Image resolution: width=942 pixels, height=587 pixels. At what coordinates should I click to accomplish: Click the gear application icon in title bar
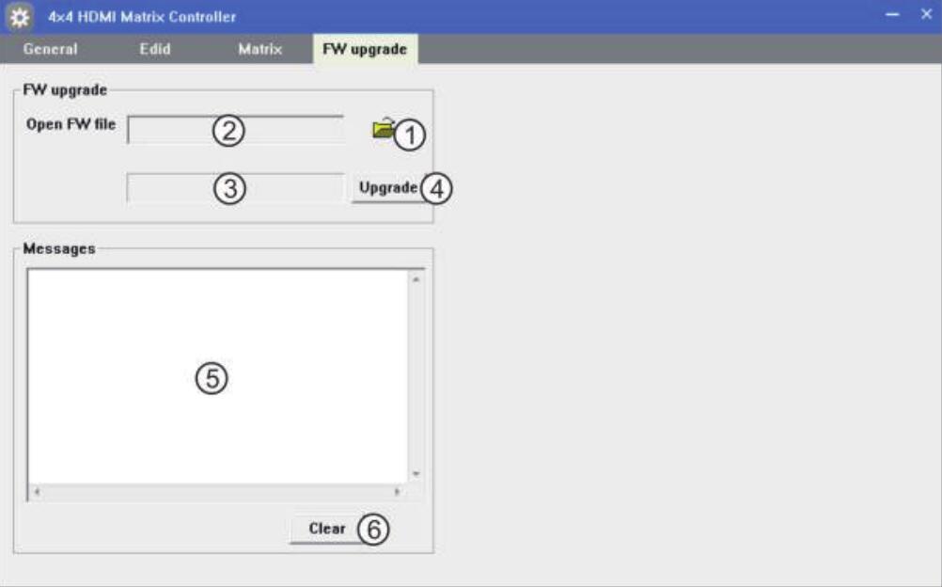pos(19,17)
